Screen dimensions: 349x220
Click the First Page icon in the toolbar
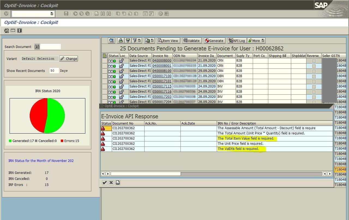(118, 14)
